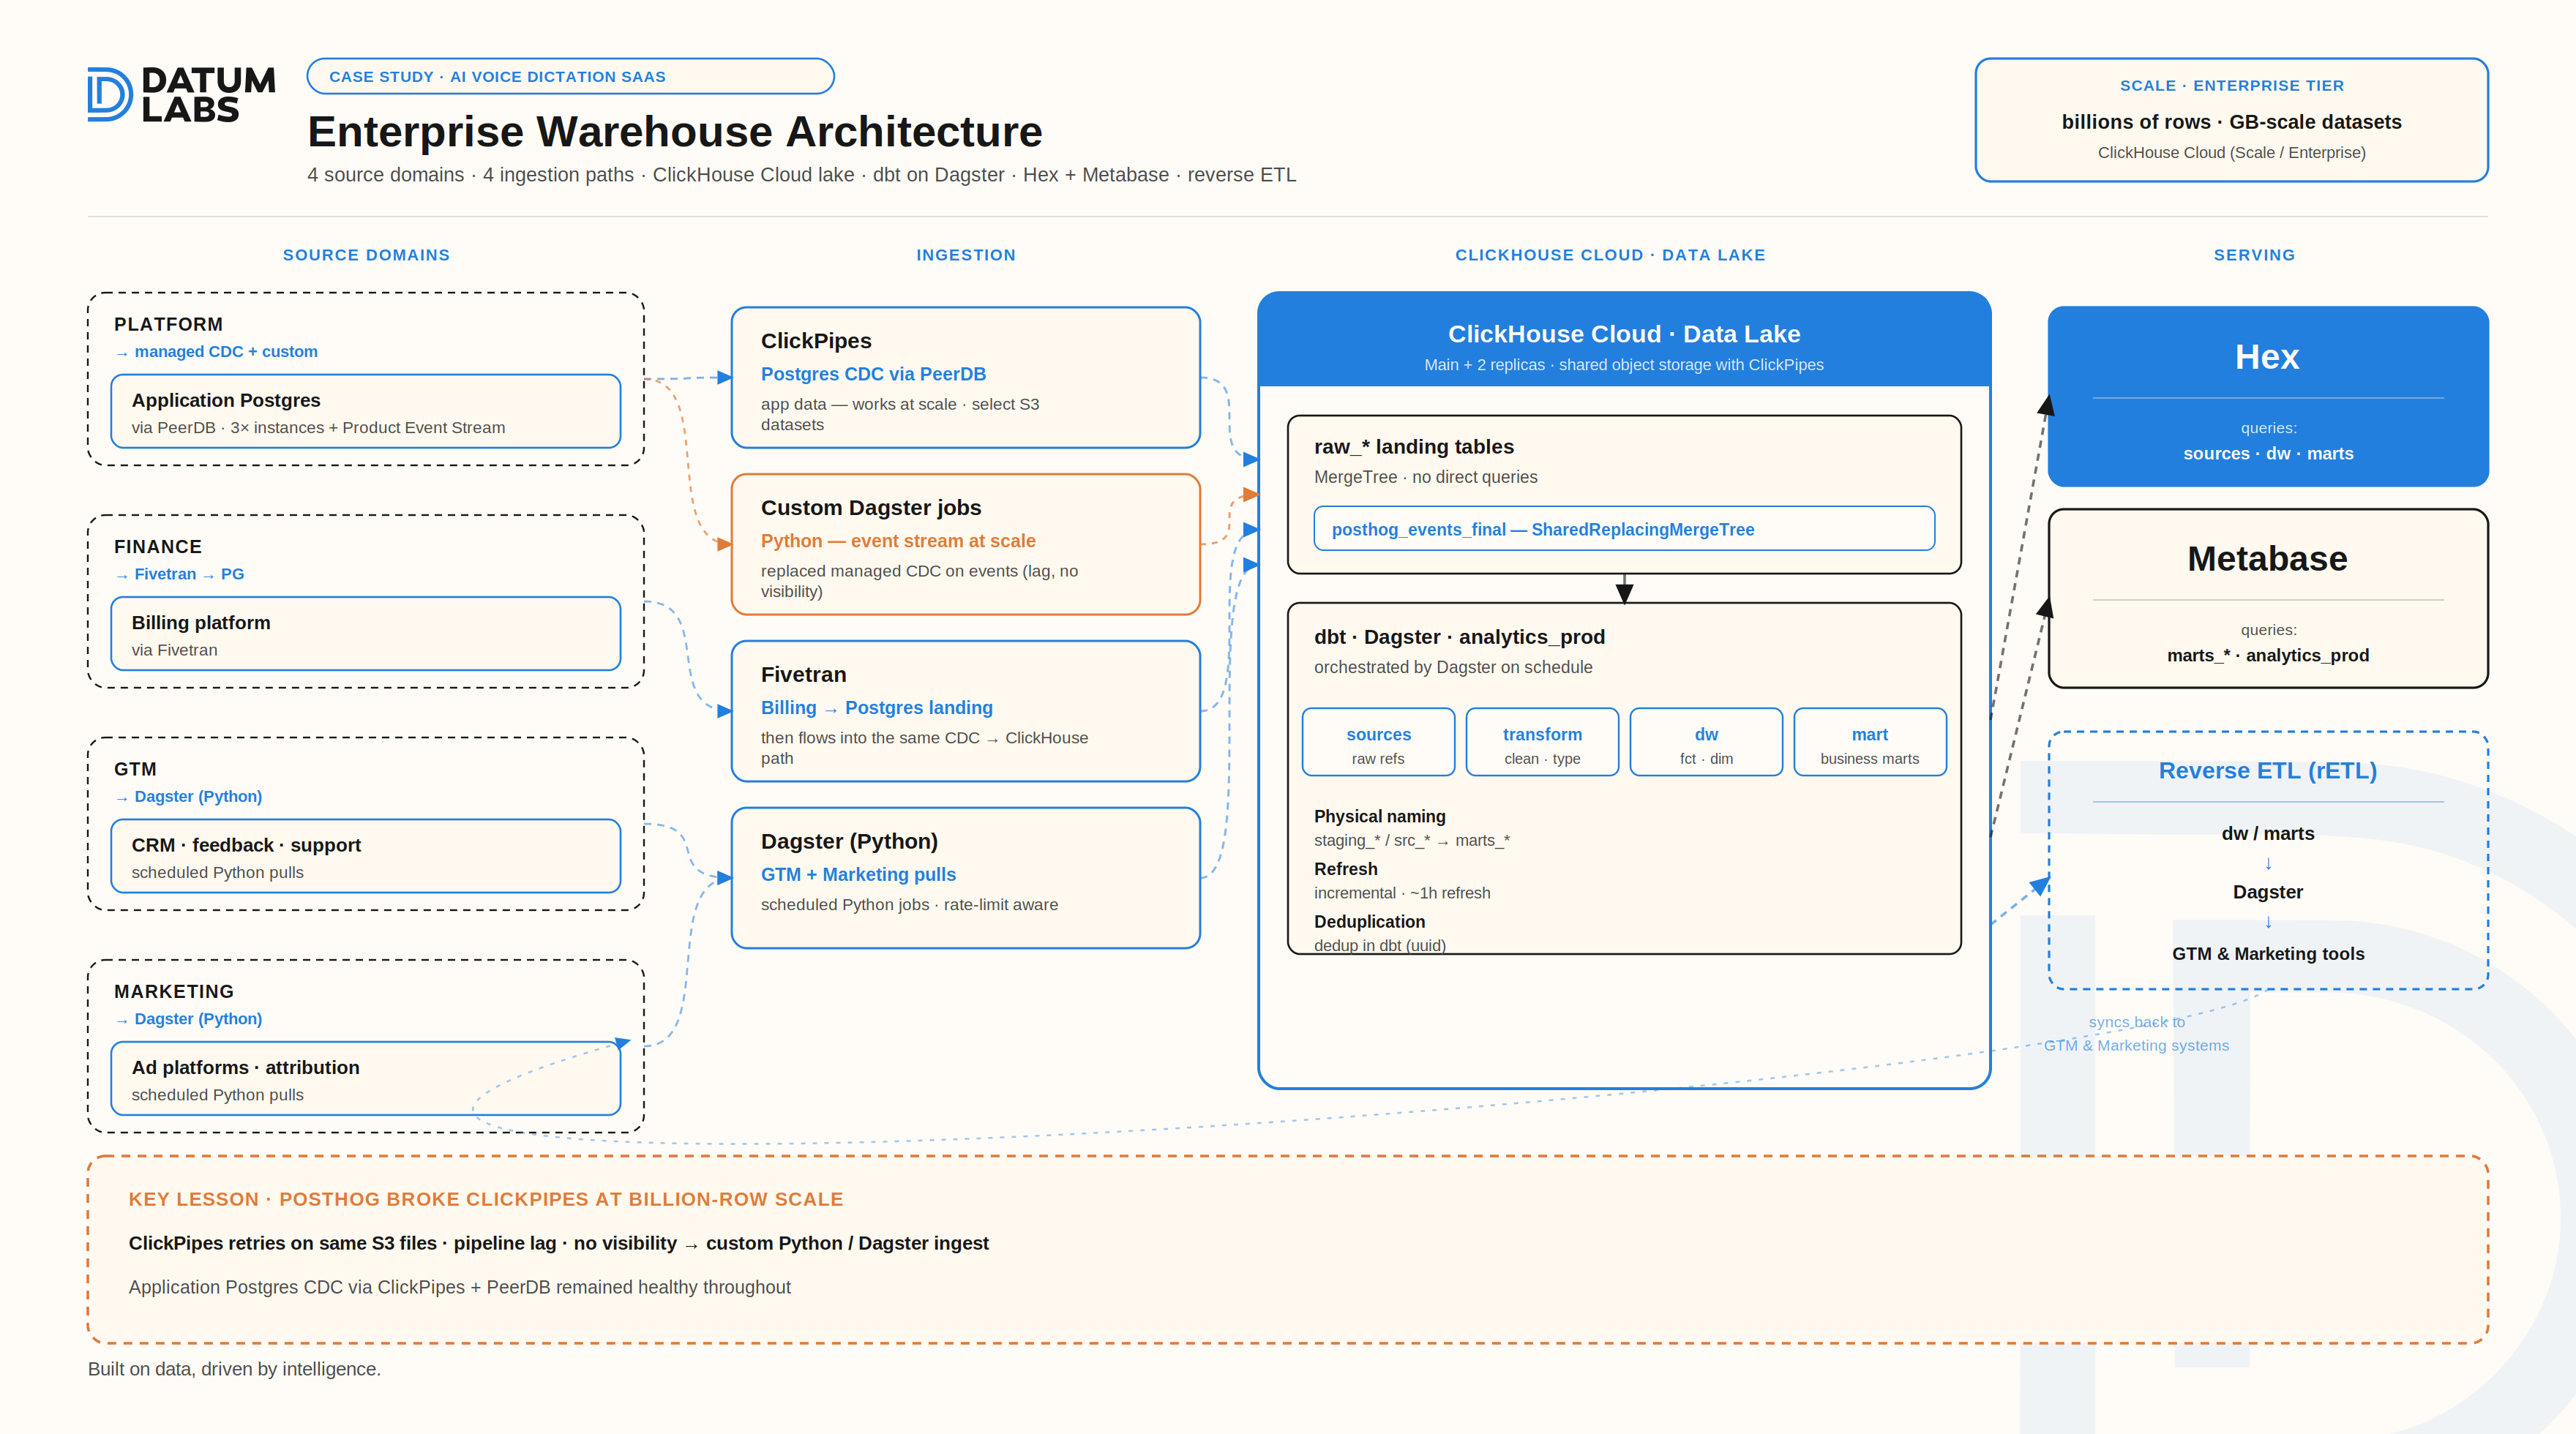
Task: Select the sources raw refs box
Action: click(x=1378, y=742)
